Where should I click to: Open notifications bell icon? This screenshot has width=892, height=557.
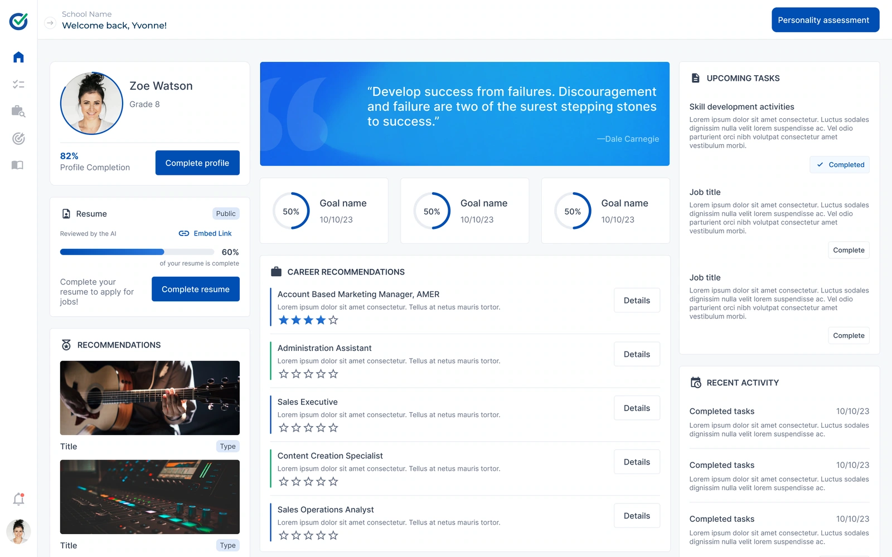coord(18,499)
